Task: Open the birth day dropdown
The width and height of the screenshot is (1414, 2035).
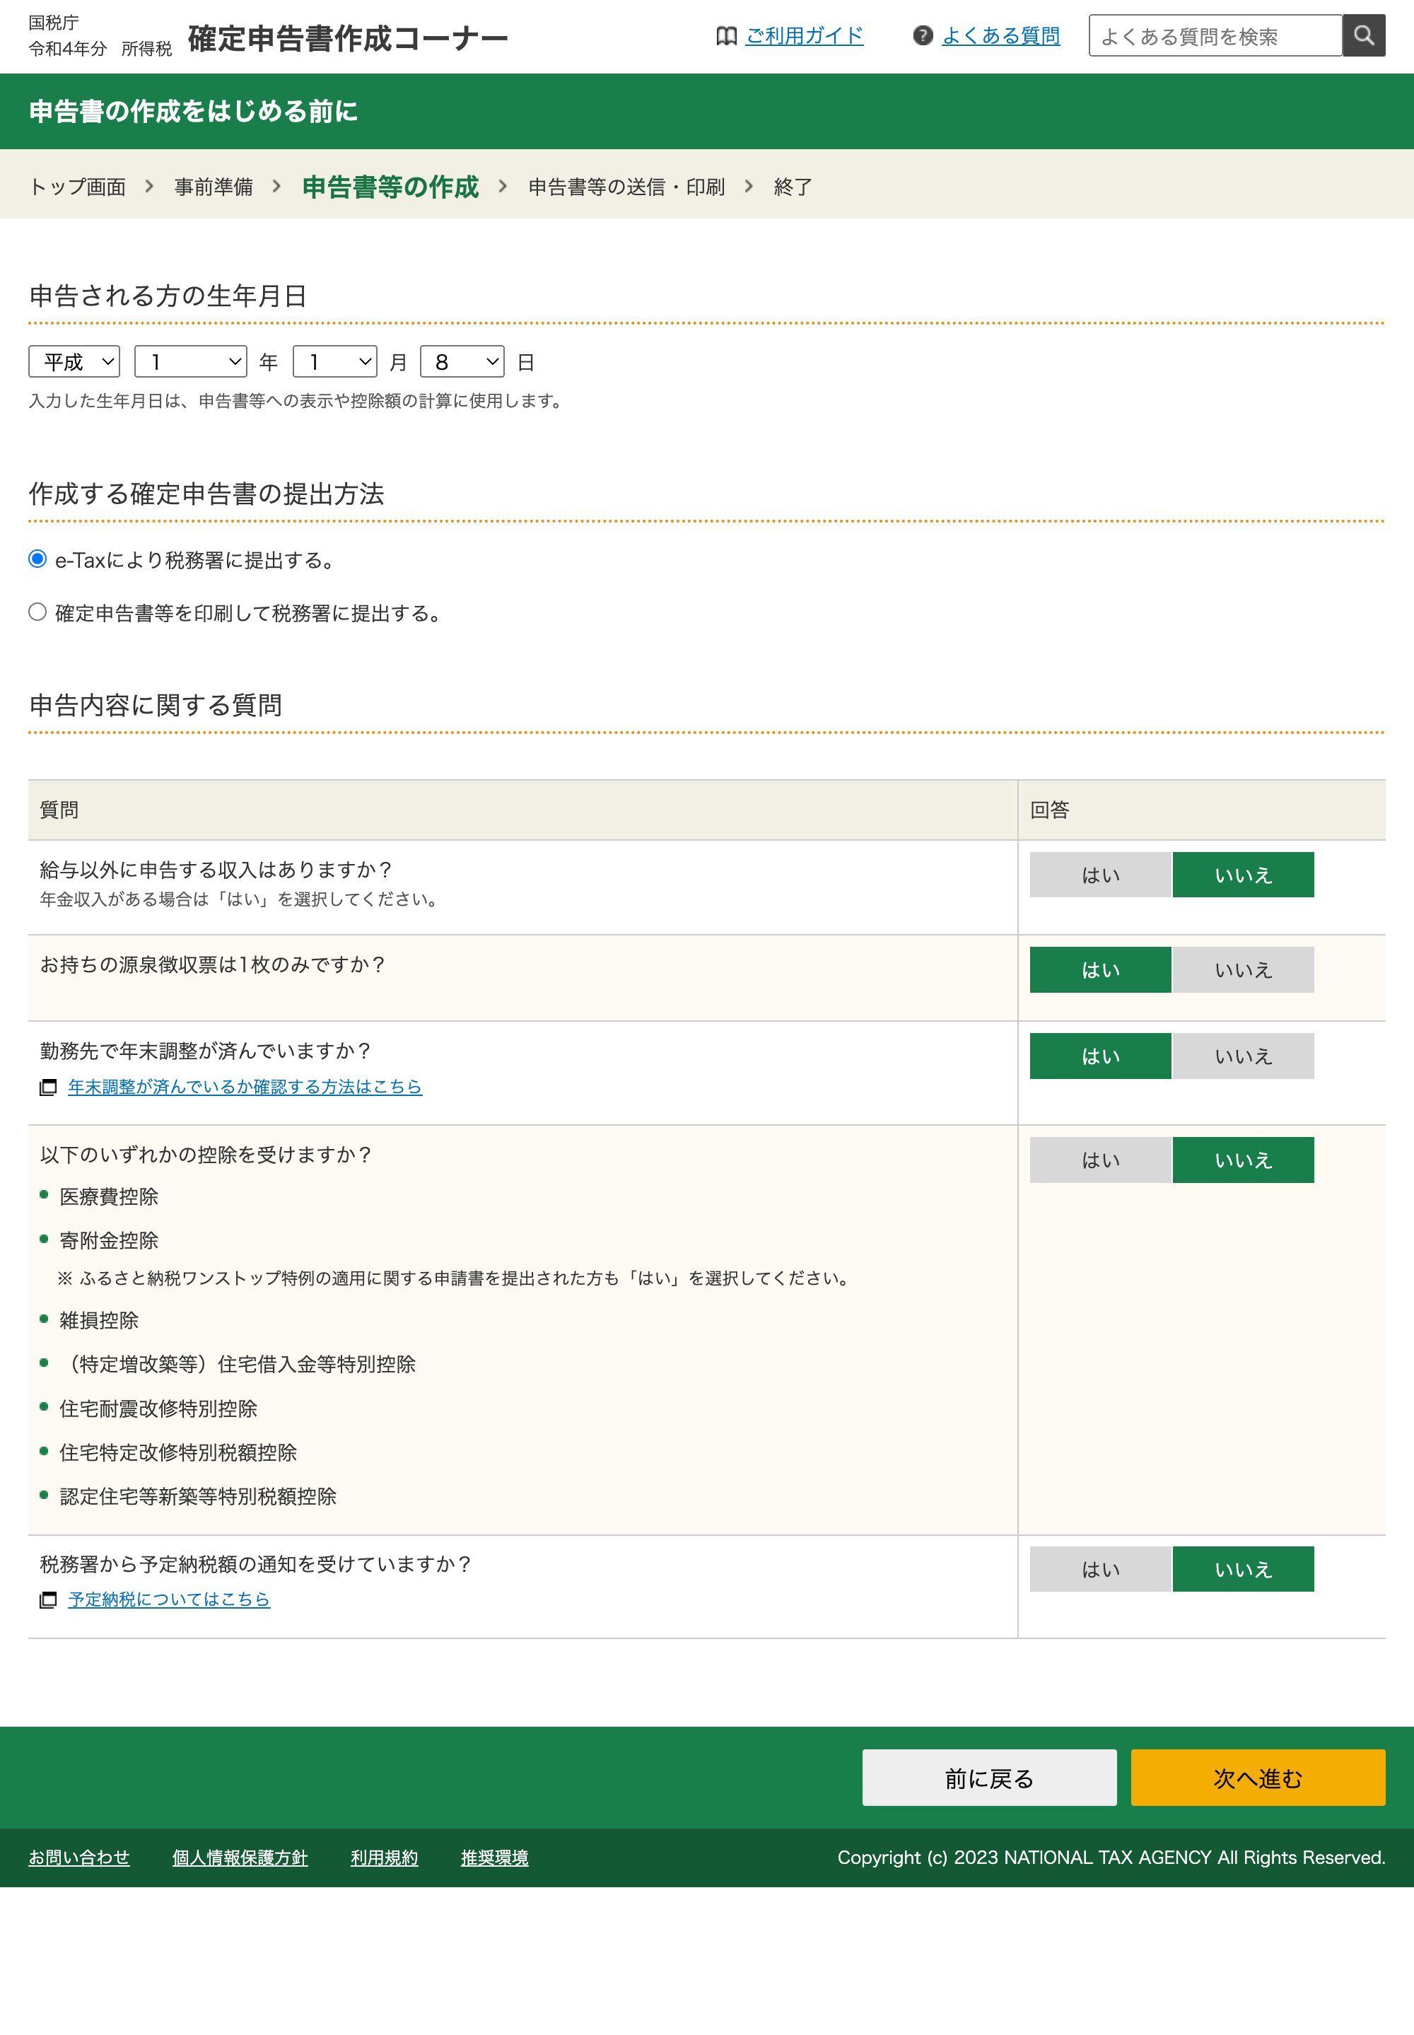Action: 462,361
